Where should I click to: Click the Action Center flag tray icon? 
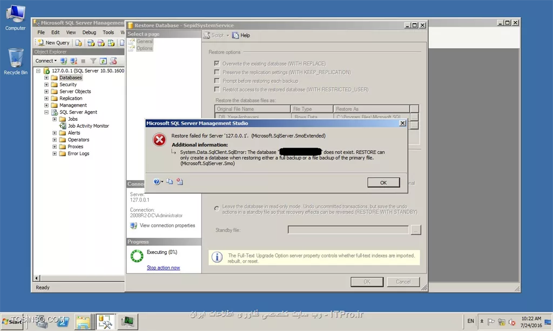coord(491,322)
